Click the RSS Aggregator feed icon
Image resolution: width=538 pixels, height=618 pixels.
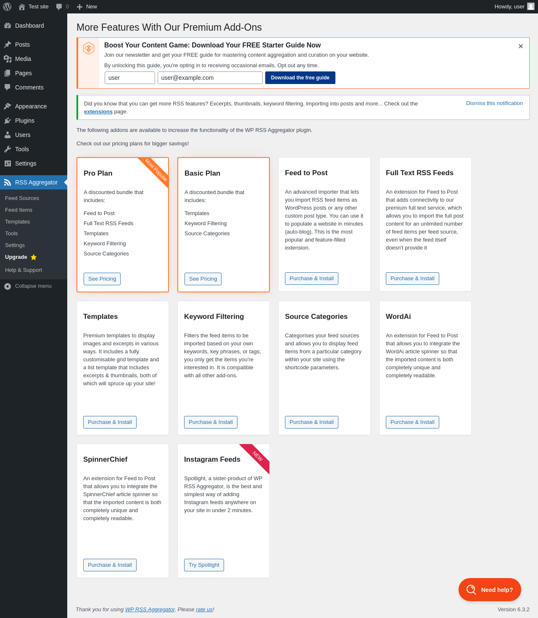coord(8,182)
